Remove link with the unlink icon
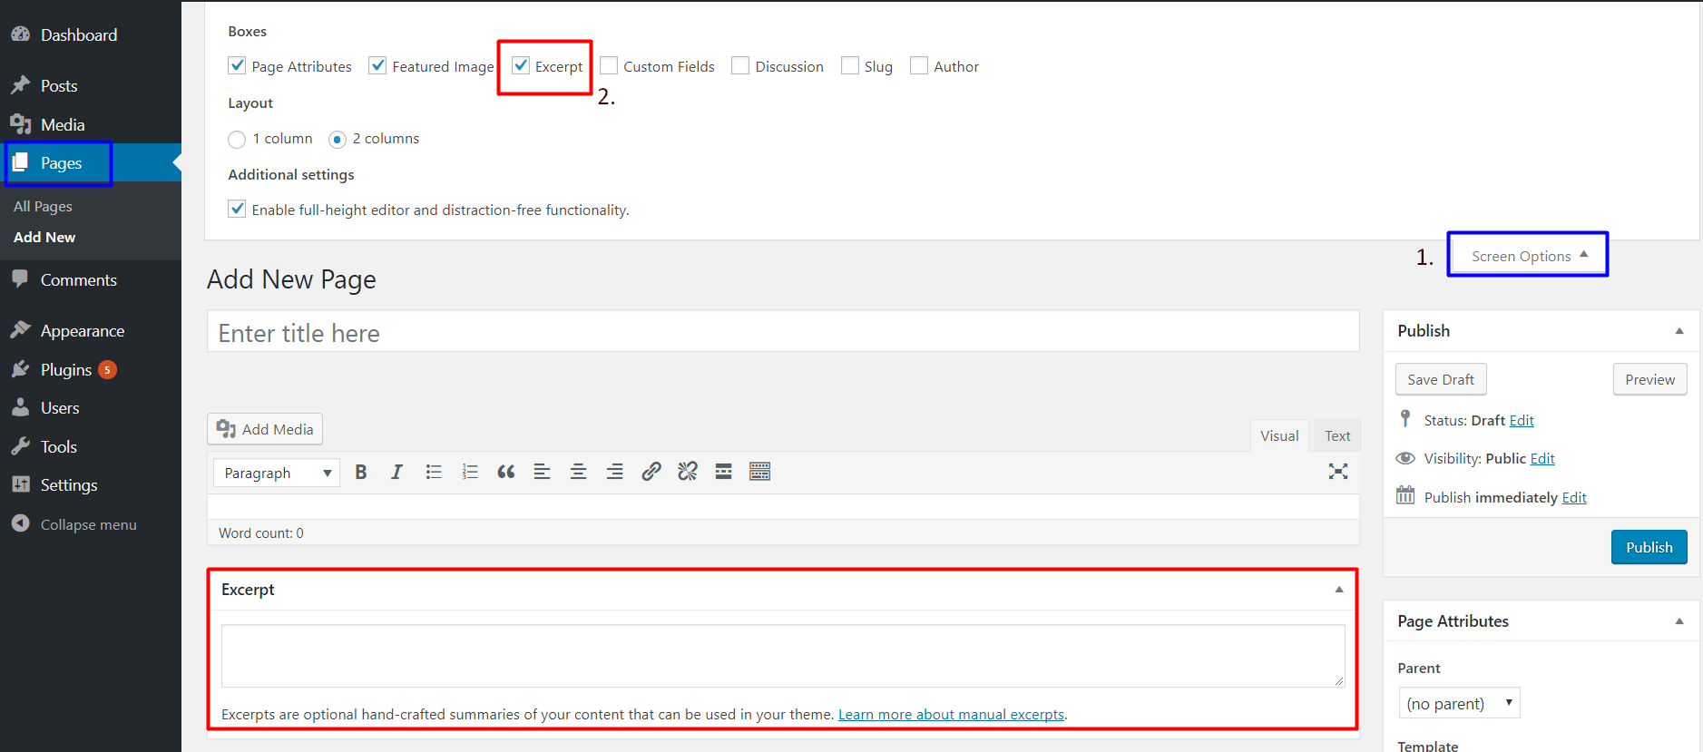Image resolution: width=1703 pixels, height=752 pixels. point(688,472)
